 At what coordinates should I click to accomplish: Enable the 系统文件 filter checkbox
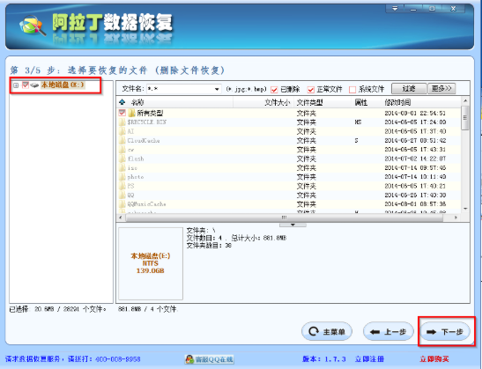click(x=352, y=90)
